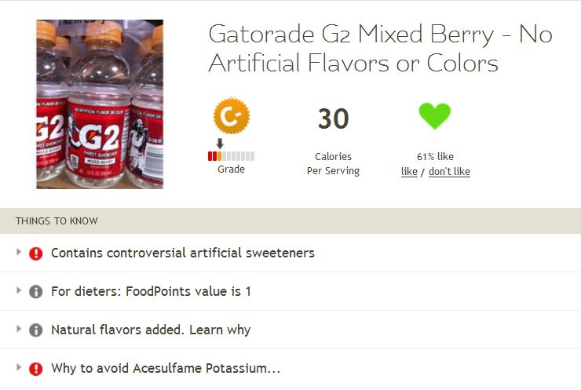Open the Gatorade G2 bottles product photo
This screenshot has width=581, height=390.
tap(100, 104)
